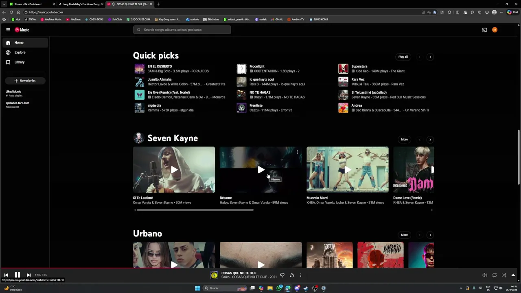
Task: Click Play all for Quick picks
Action: click(x=403, y=57)
